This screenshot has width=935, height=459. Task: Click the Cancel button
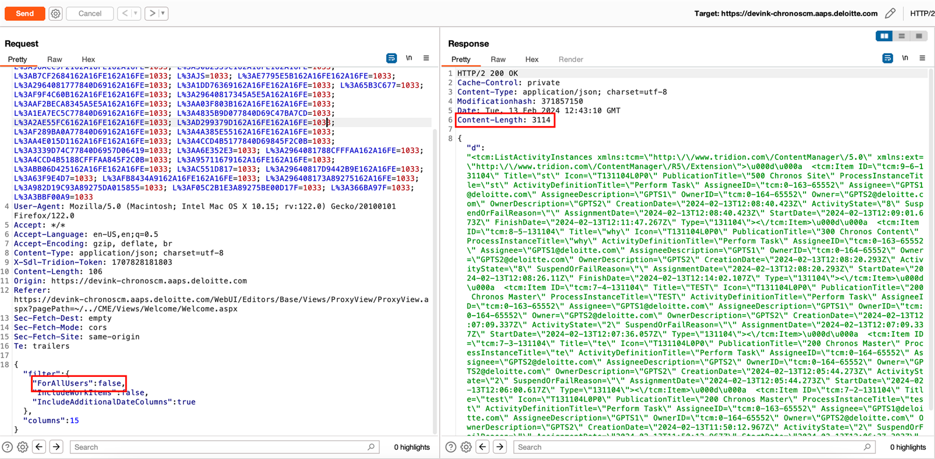(90, 14)
